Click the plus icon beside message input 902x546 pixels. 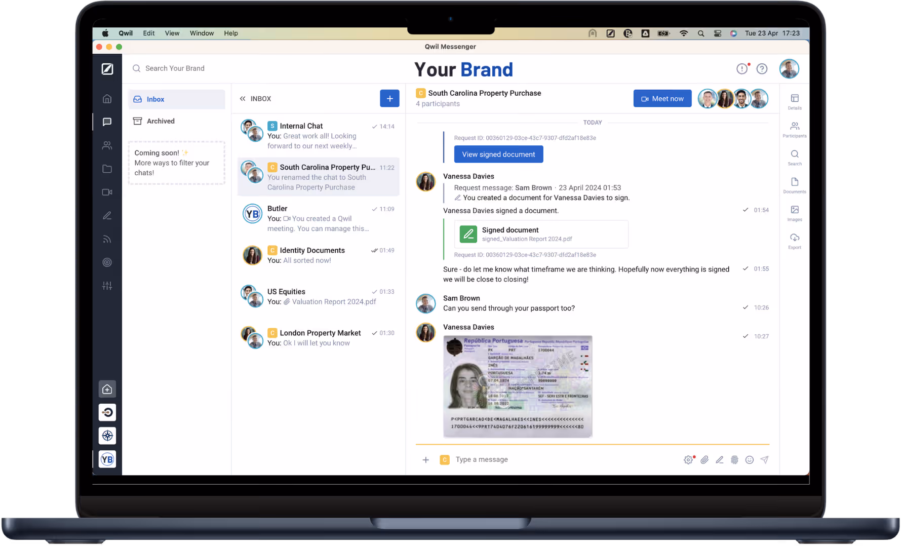[426, 460]
